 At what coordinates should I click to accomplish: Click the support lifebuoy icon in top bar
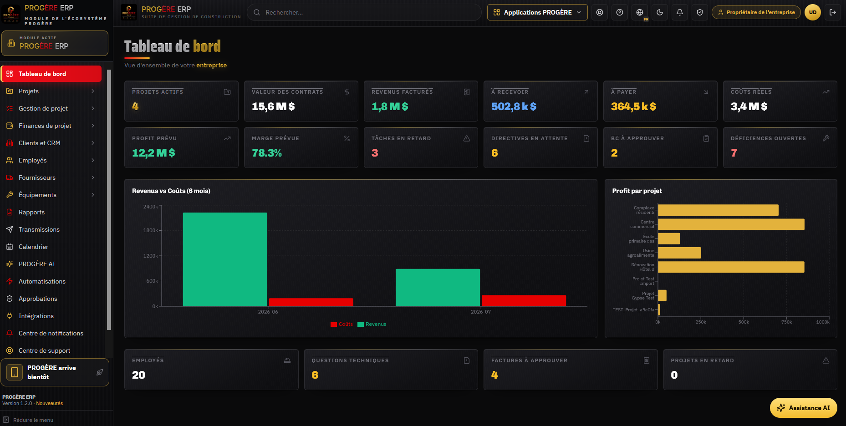click(x=600, y=12)
